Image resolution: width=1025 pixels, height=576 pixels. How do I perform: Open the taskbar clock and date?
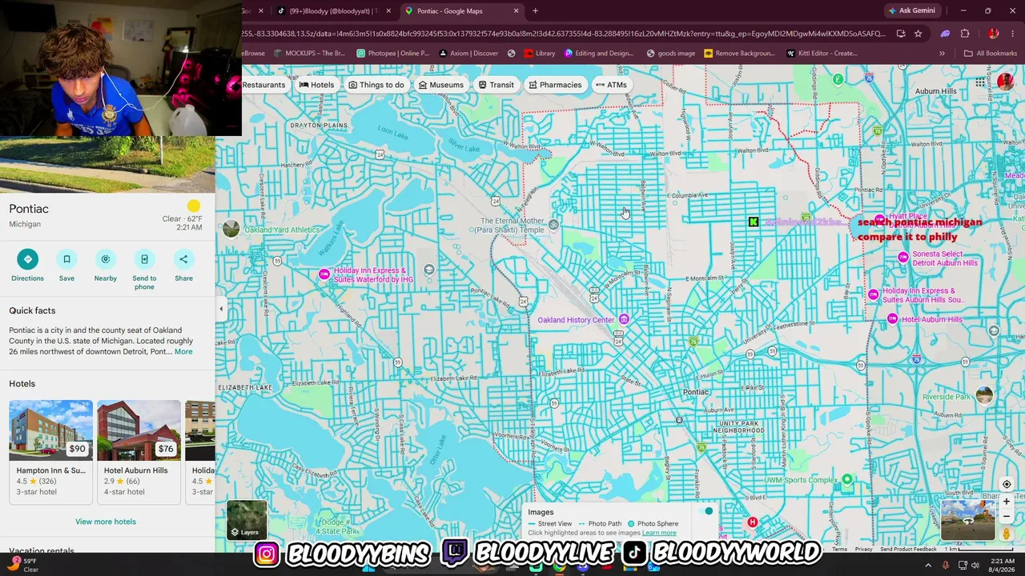[x=1002, y=565]
